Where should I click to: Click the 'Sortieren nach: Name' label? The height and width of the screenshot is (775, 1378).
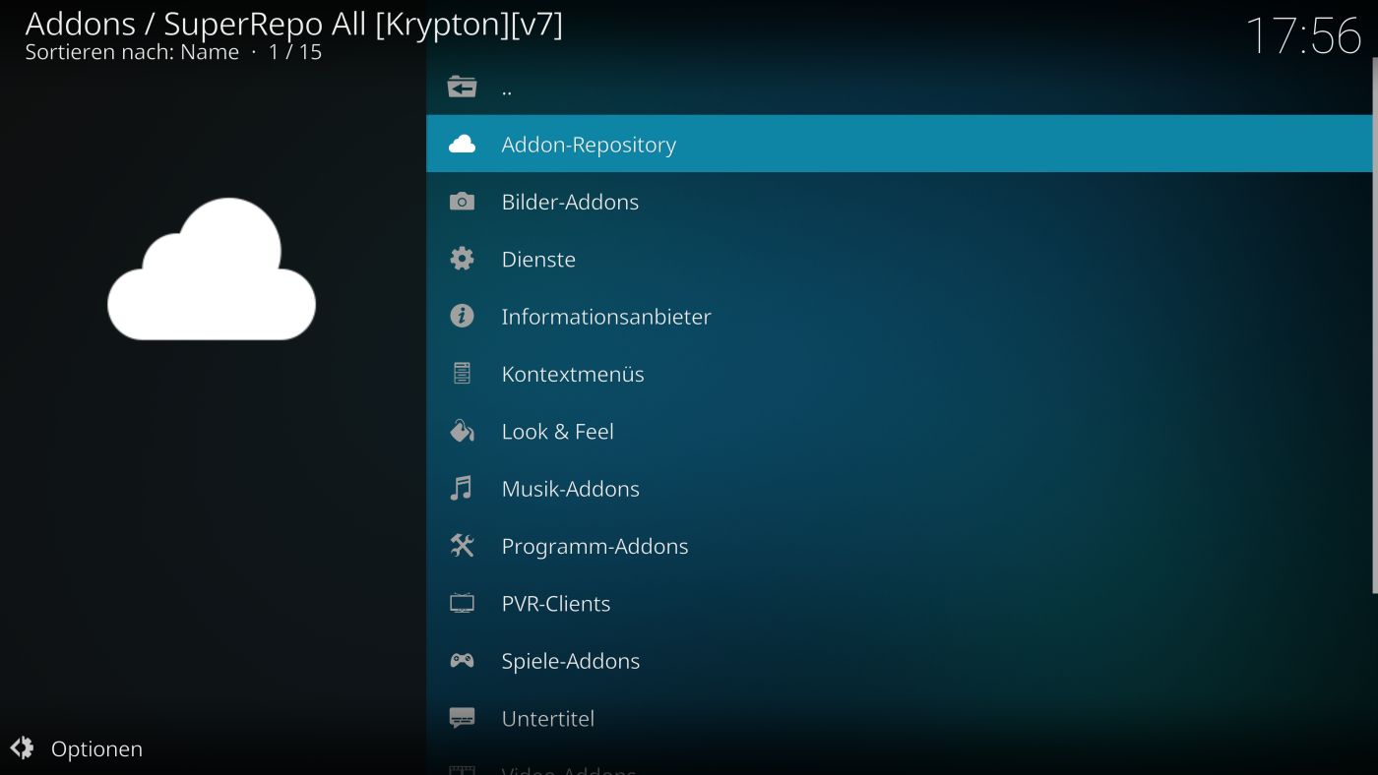[x=132, y=52]
